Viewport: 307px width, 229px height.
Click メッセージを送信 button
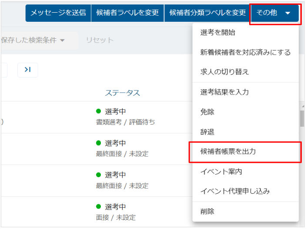pos(58,13)
